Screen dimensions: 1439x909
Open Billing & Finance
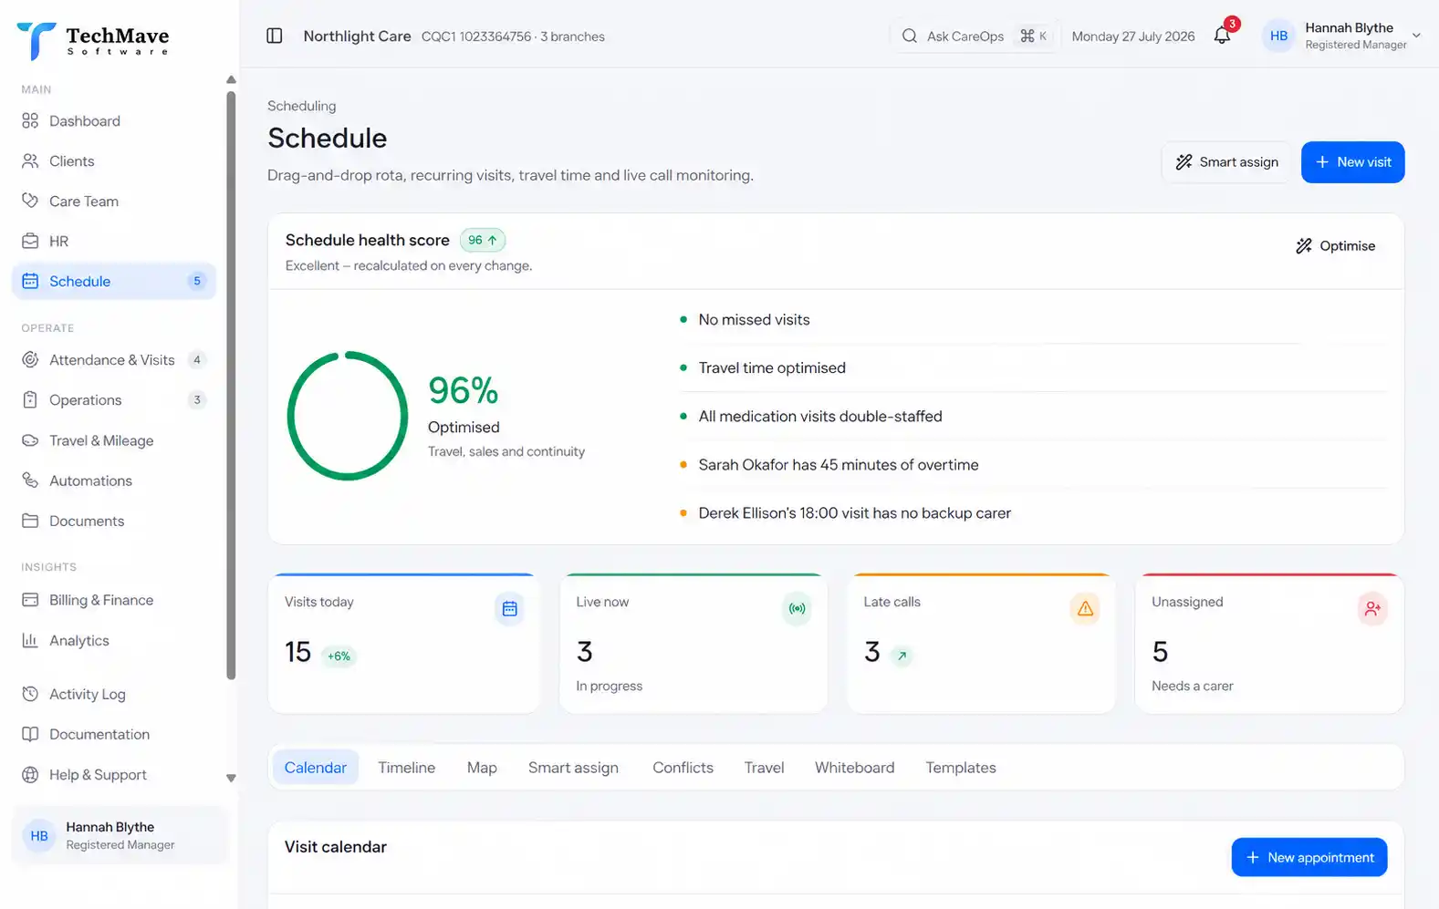[x=114, y=600]
